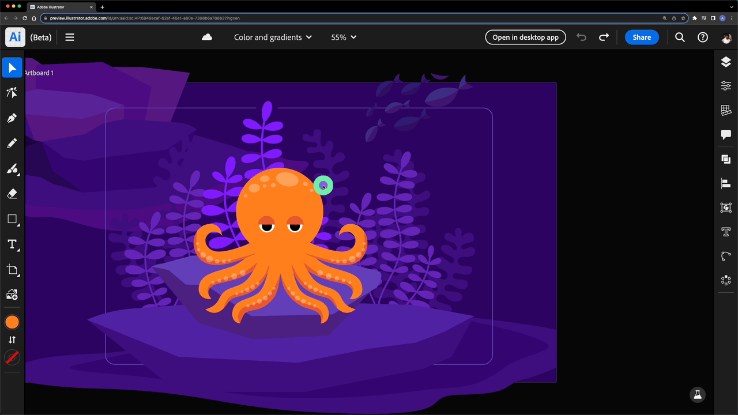Swap fill and stroke colors
The height and width of the screenshot is (415, 738).
12,339
